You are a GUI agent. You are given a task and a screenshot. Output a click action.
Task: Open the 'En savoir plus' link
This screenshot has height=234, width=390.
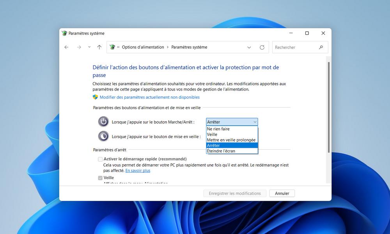click(x=138, y=170)
